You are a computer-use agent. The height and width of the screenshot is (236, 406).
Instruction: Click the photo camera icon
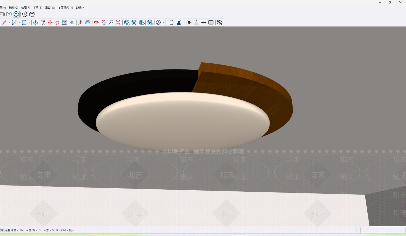pos(9,14)
